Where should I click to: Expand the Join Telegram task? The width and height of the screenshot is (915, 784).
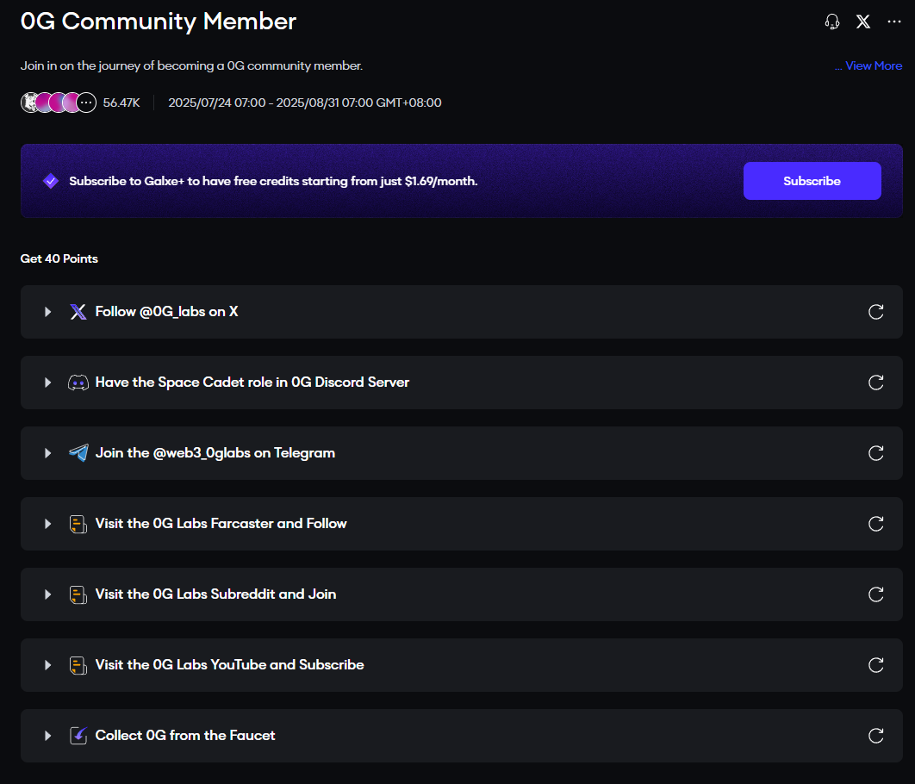tap(48, 453)
